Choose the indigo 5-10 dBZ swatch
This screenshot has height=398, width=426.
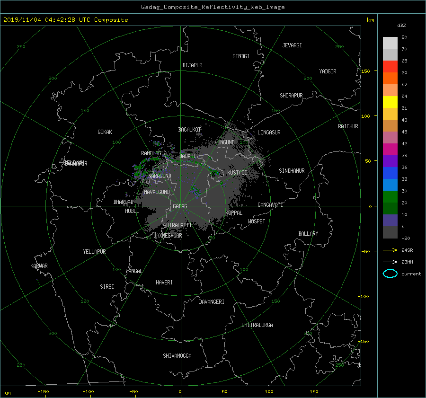coord(390,221)
